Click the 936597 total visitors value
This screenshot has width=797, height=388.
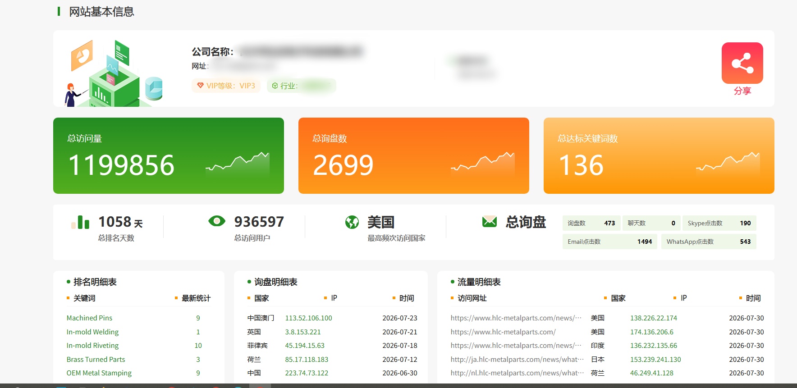coord(259,222)
